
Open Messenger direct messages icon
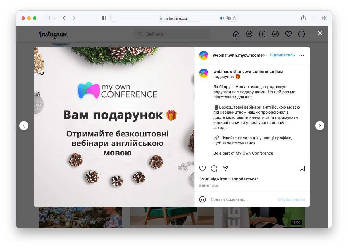pos(249,34)
